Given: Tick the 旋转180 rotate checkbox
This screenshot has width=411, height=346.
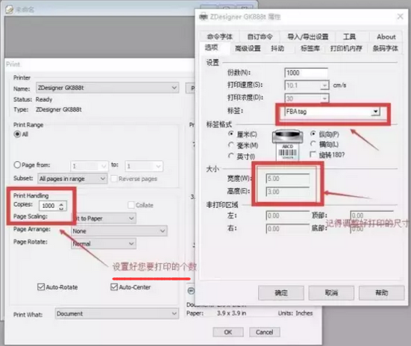Looking at the screenshot, I should pos(313,154).
